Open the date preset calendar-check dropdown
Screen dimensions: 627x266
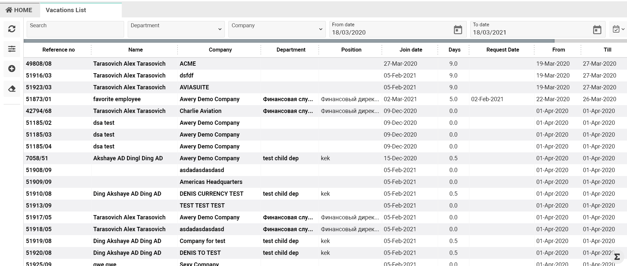click(x=618, y=29)
